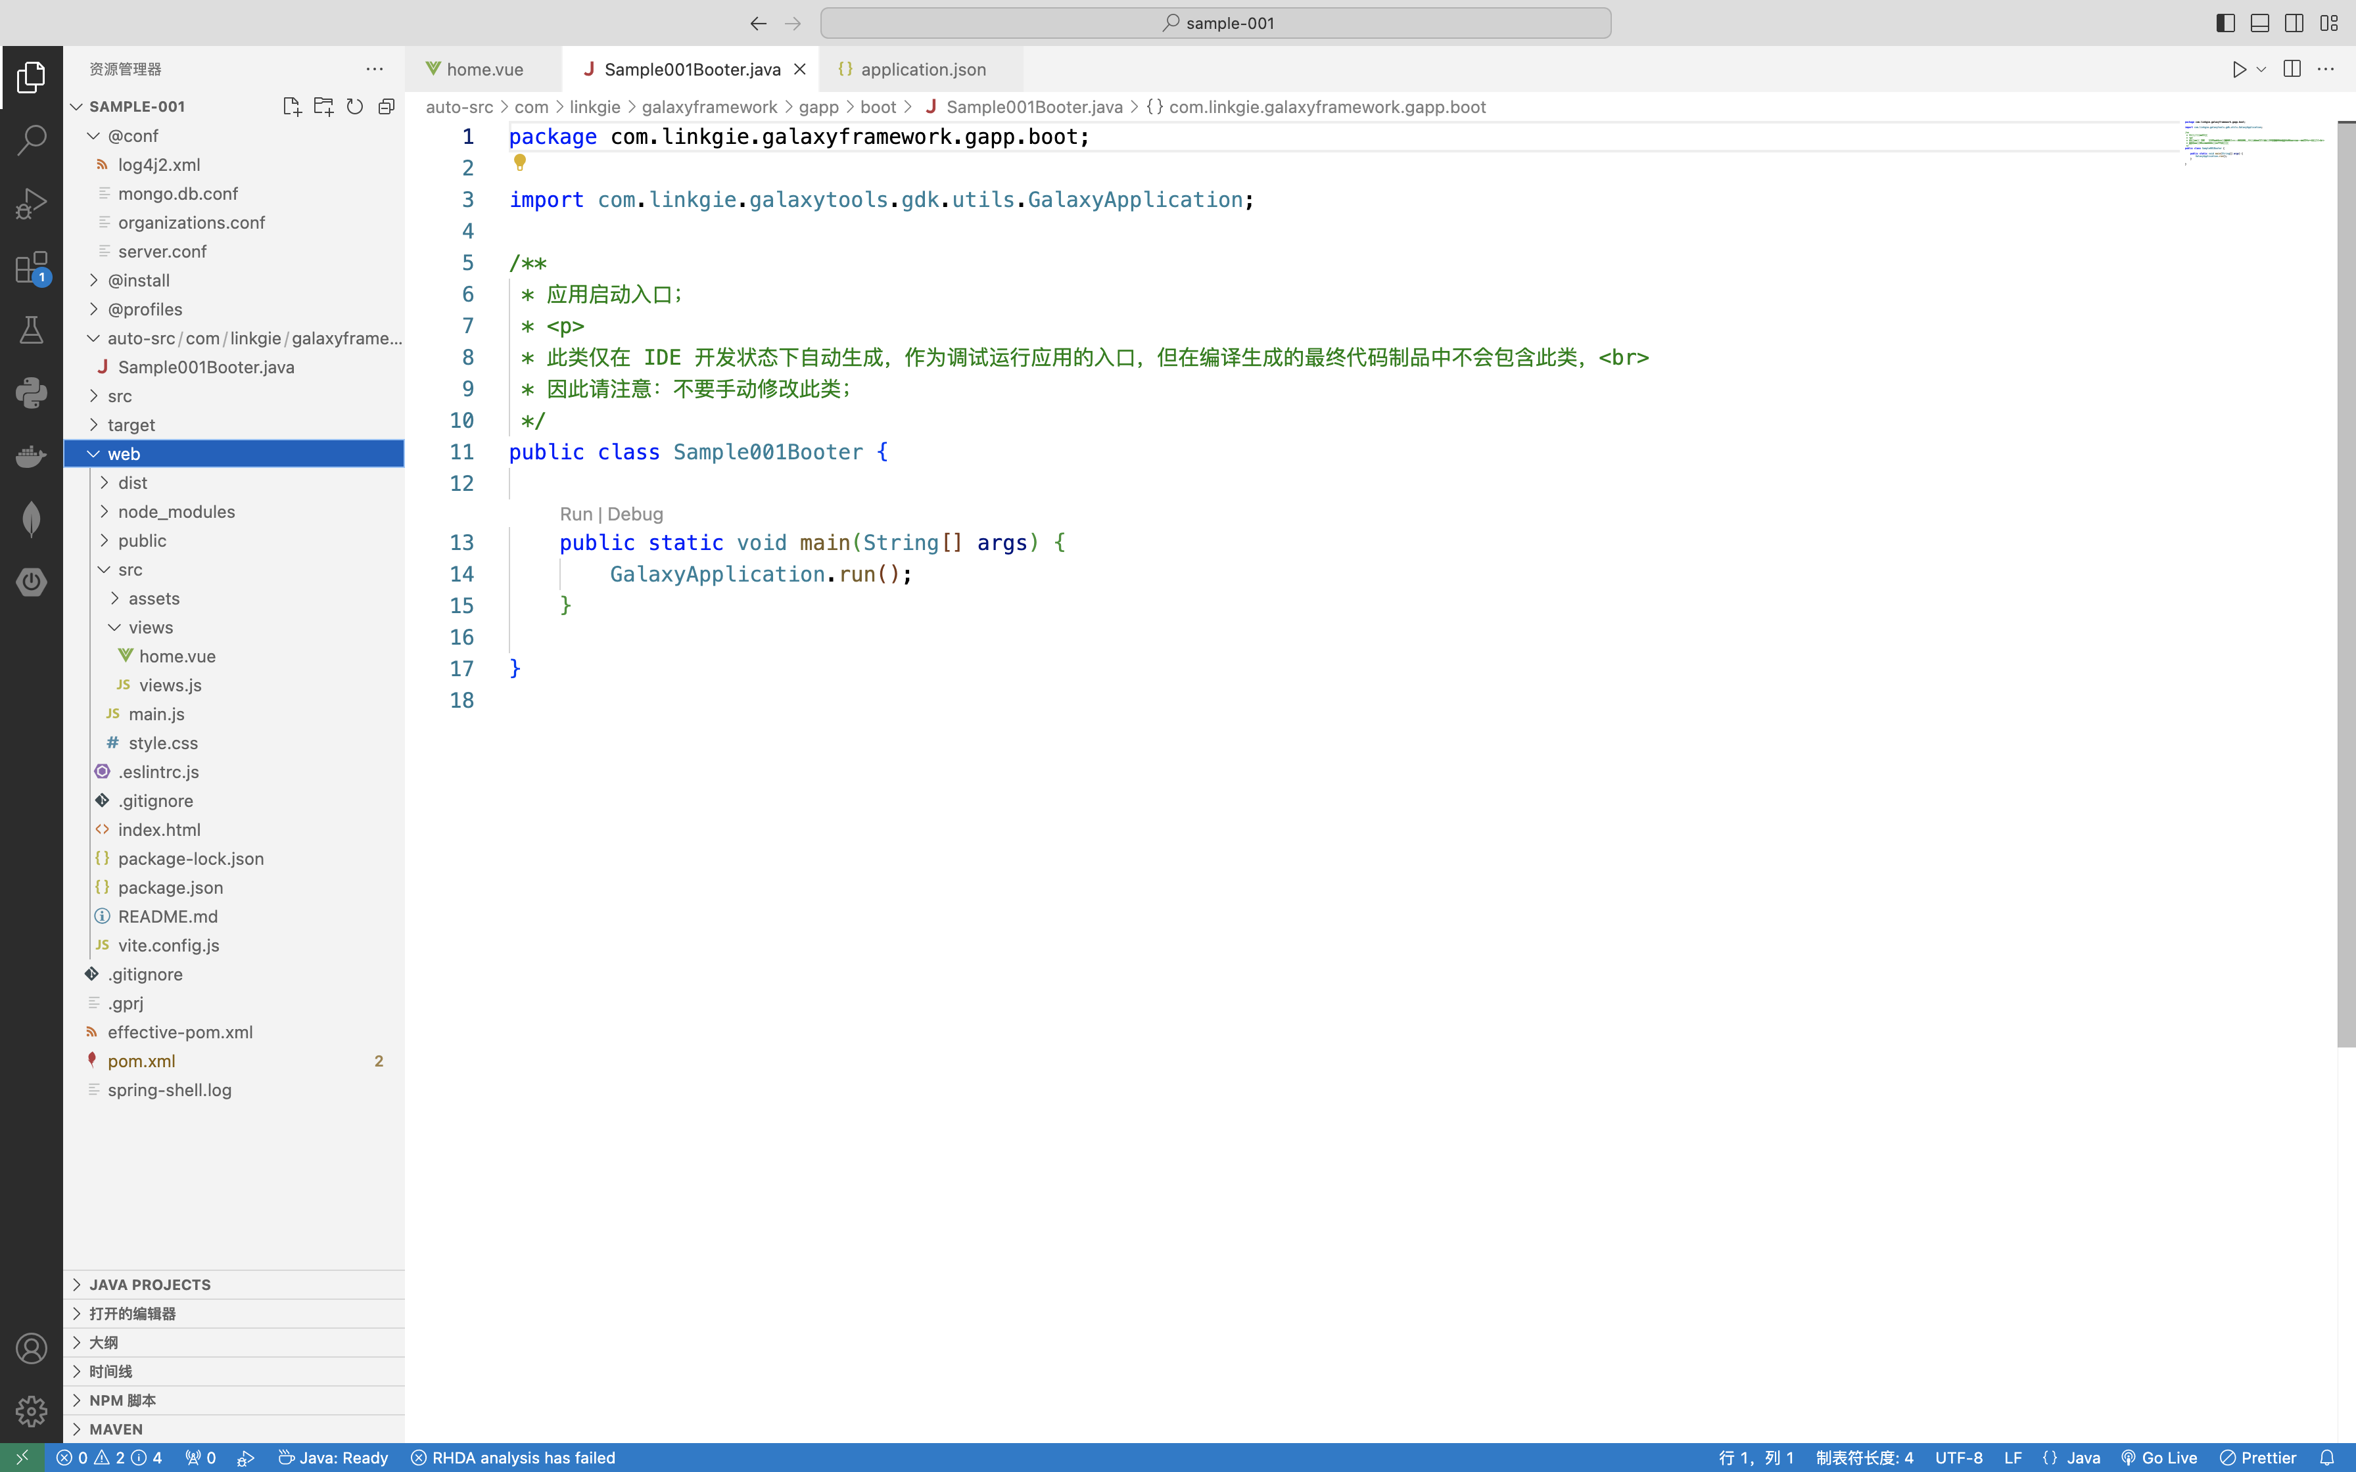Open problems errors and warnings counter
This screenshot has width=2356, height=1472.
pyautogui.click(x=109, y=1458)
